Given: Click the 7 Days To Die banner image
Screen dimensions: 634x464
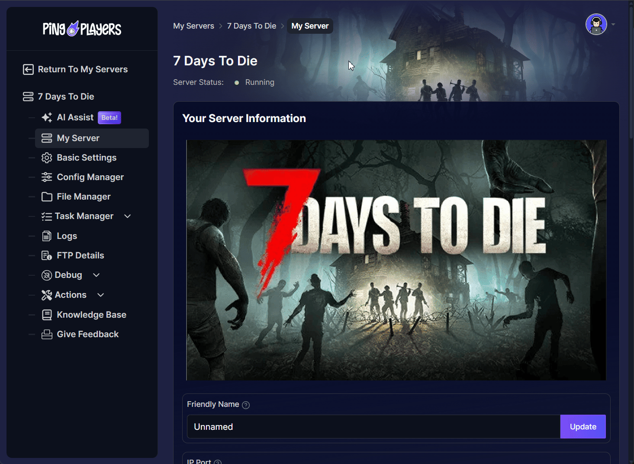Looking at the screenshot, I should (396, 260).
